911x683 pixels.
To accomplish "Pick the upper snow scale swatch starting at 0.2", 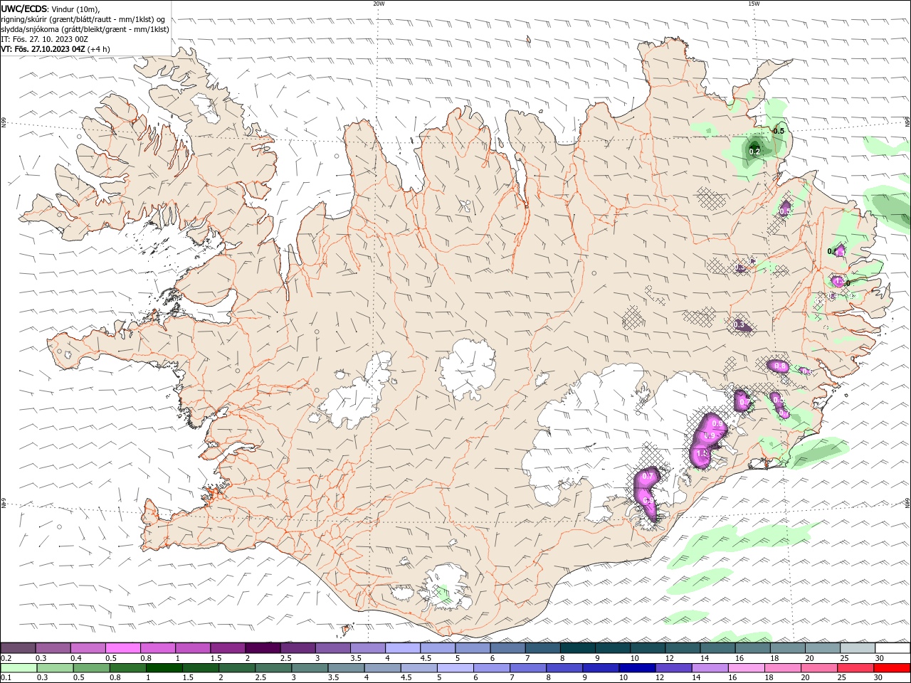I will point(18,648).
